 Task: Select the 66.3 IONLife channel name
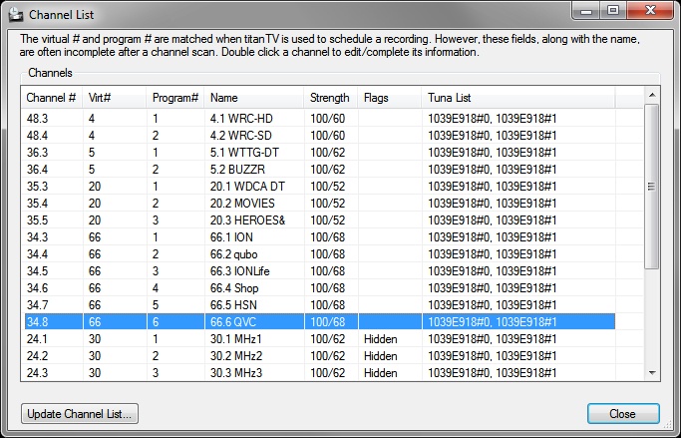coord(239,271)
